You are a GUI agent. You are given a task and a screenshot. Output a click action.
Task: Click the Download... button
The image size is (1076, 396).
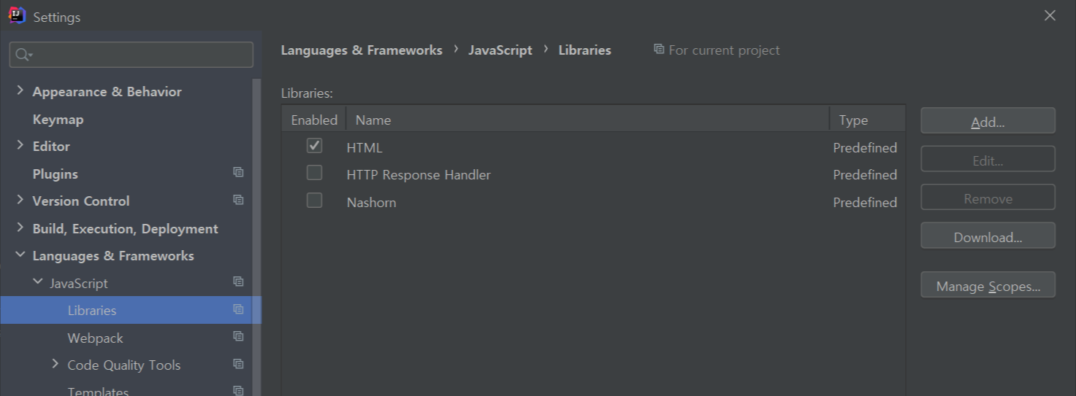pos(988,236)
